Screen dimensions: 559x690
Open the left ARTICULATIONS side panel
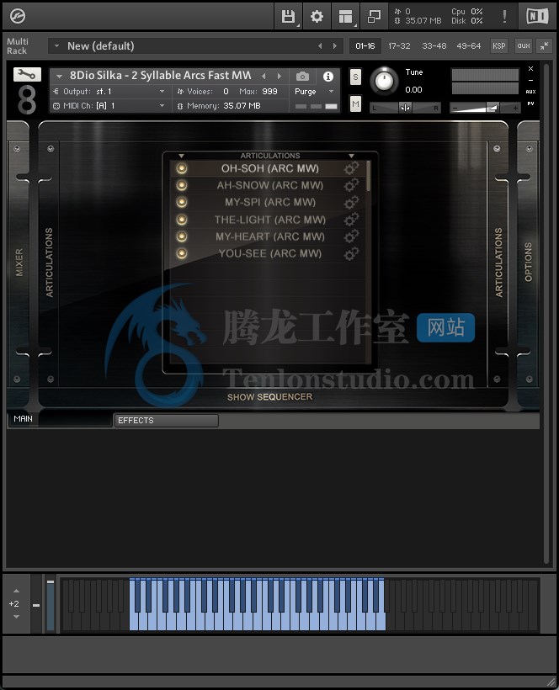[49, 263]
